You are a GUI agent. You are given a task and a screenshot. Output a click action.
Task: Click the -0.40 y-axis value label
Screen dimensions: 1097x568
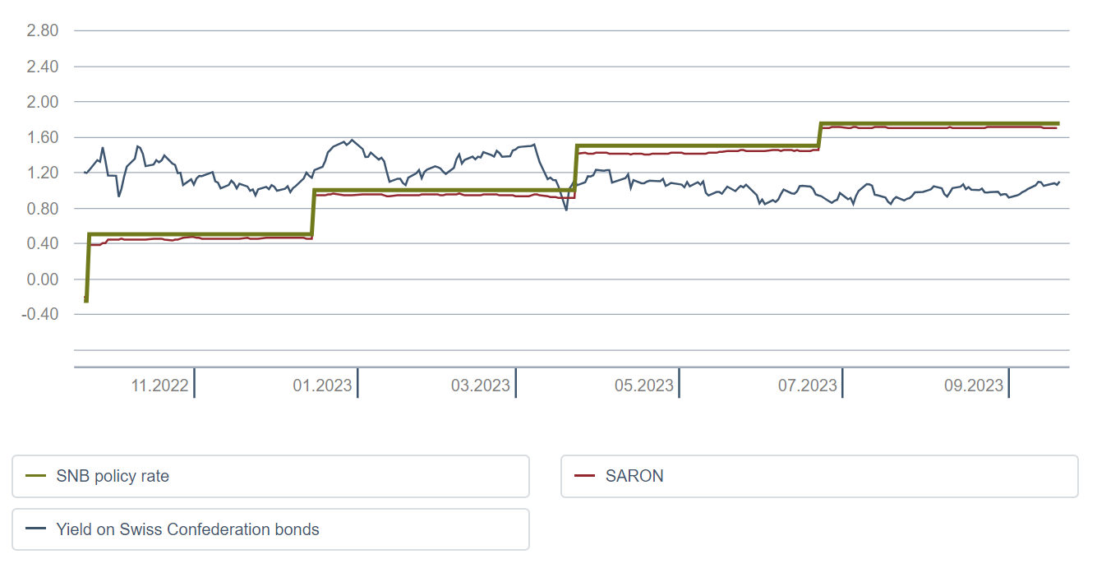pos(41,315)
